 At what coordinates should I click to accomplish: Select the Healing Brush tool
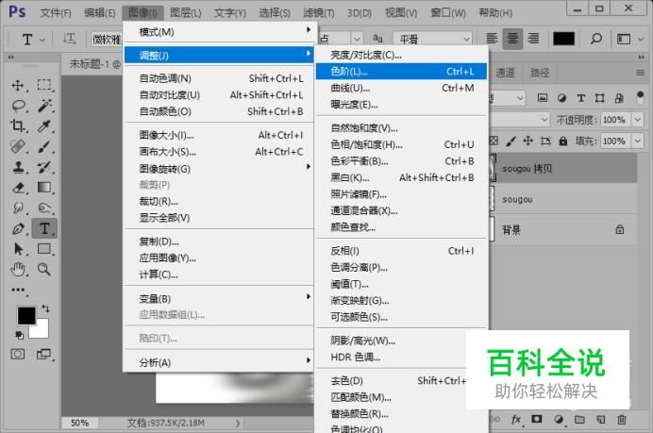[x=18, y=146]
